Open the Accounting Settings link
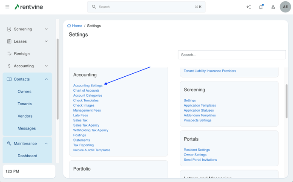The image size is (293, 182). (x=88, y=86)
